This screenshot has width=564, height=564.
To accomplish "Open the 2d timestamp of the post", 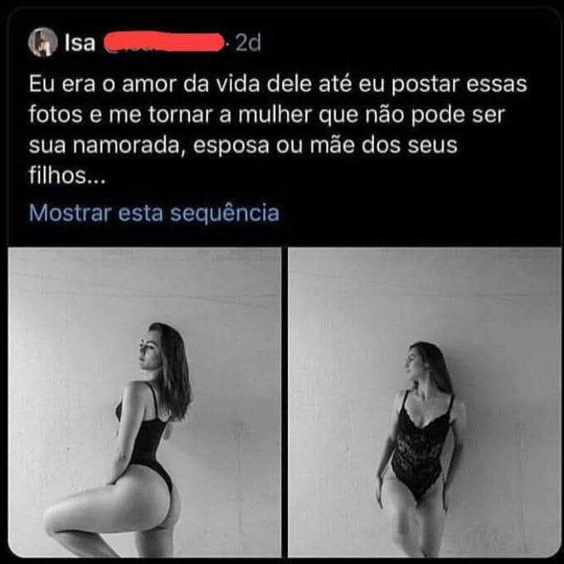I will click(248, 43).
